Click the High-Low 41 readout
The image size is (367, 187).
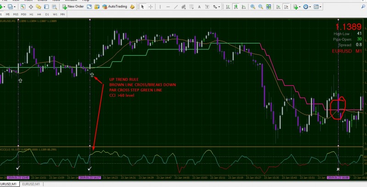tap(348, 34)
